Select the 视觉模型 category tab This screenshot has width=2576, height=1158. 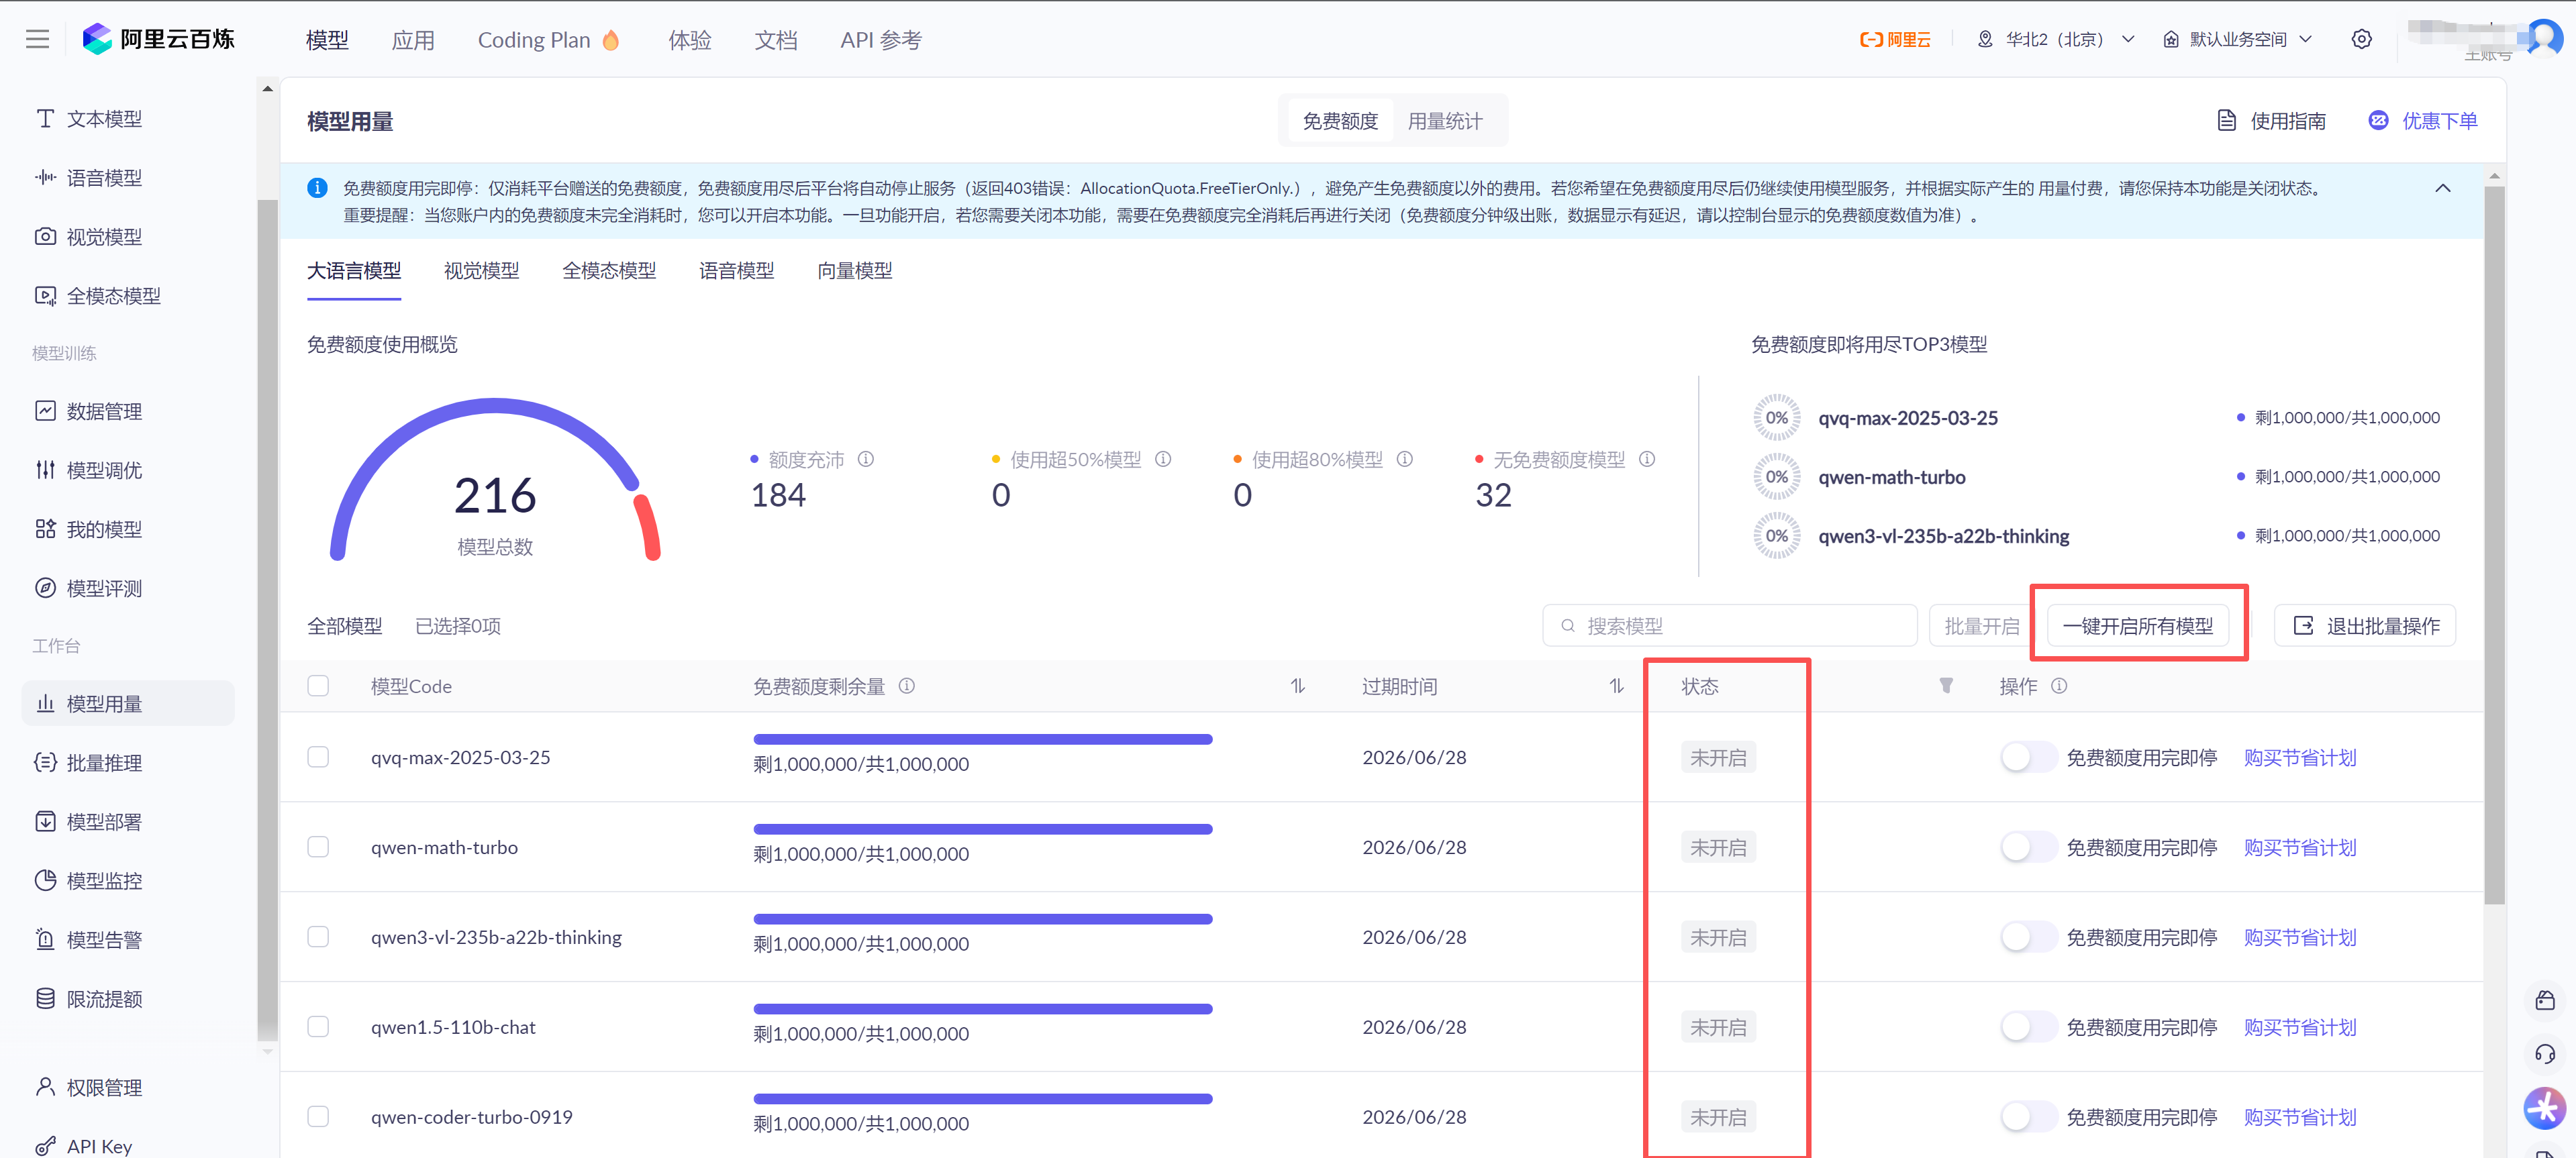(x=481, y=271)
